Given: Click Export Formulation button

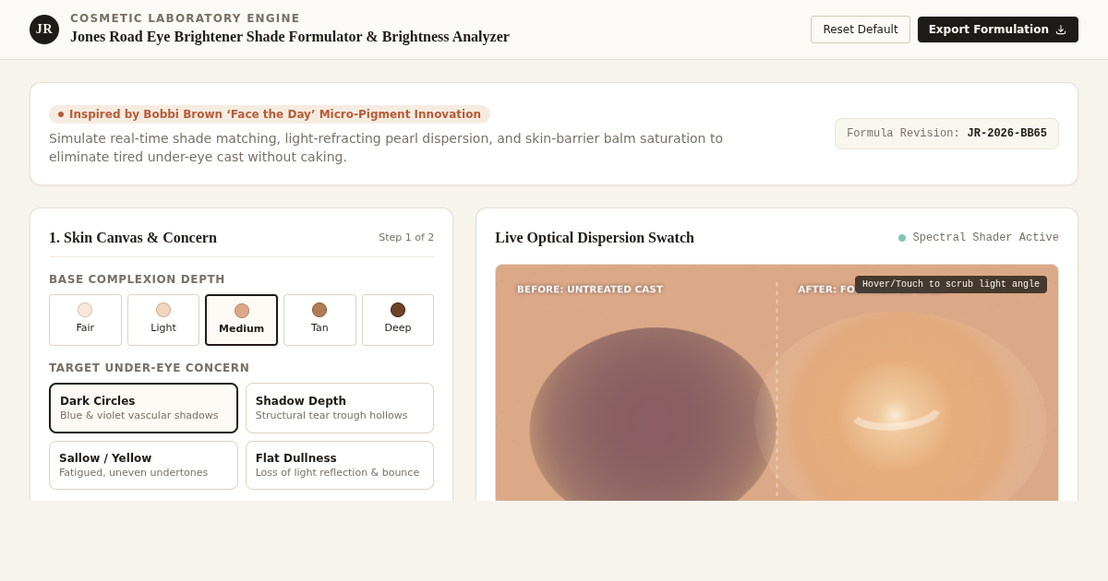Looking at the screenshot, I should pyautogui.click(x=998, y=30).
